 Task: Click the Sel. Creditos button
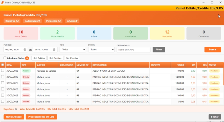tap(55, 58)
